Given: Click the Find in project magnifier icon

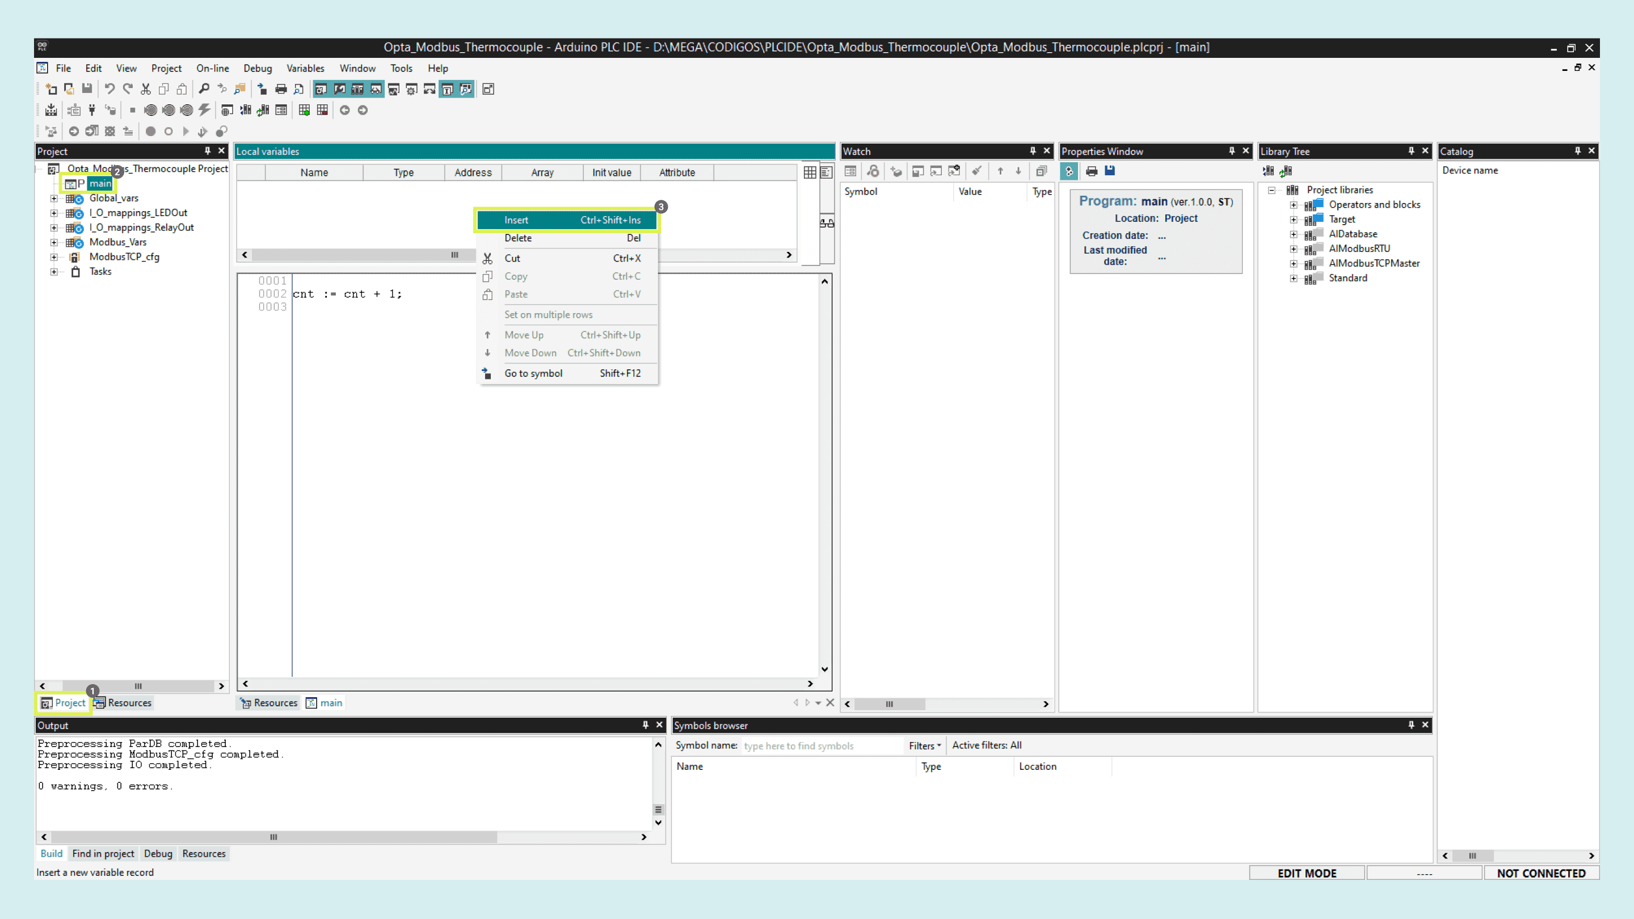Looking at the screenshot, I should pos(240,89).
